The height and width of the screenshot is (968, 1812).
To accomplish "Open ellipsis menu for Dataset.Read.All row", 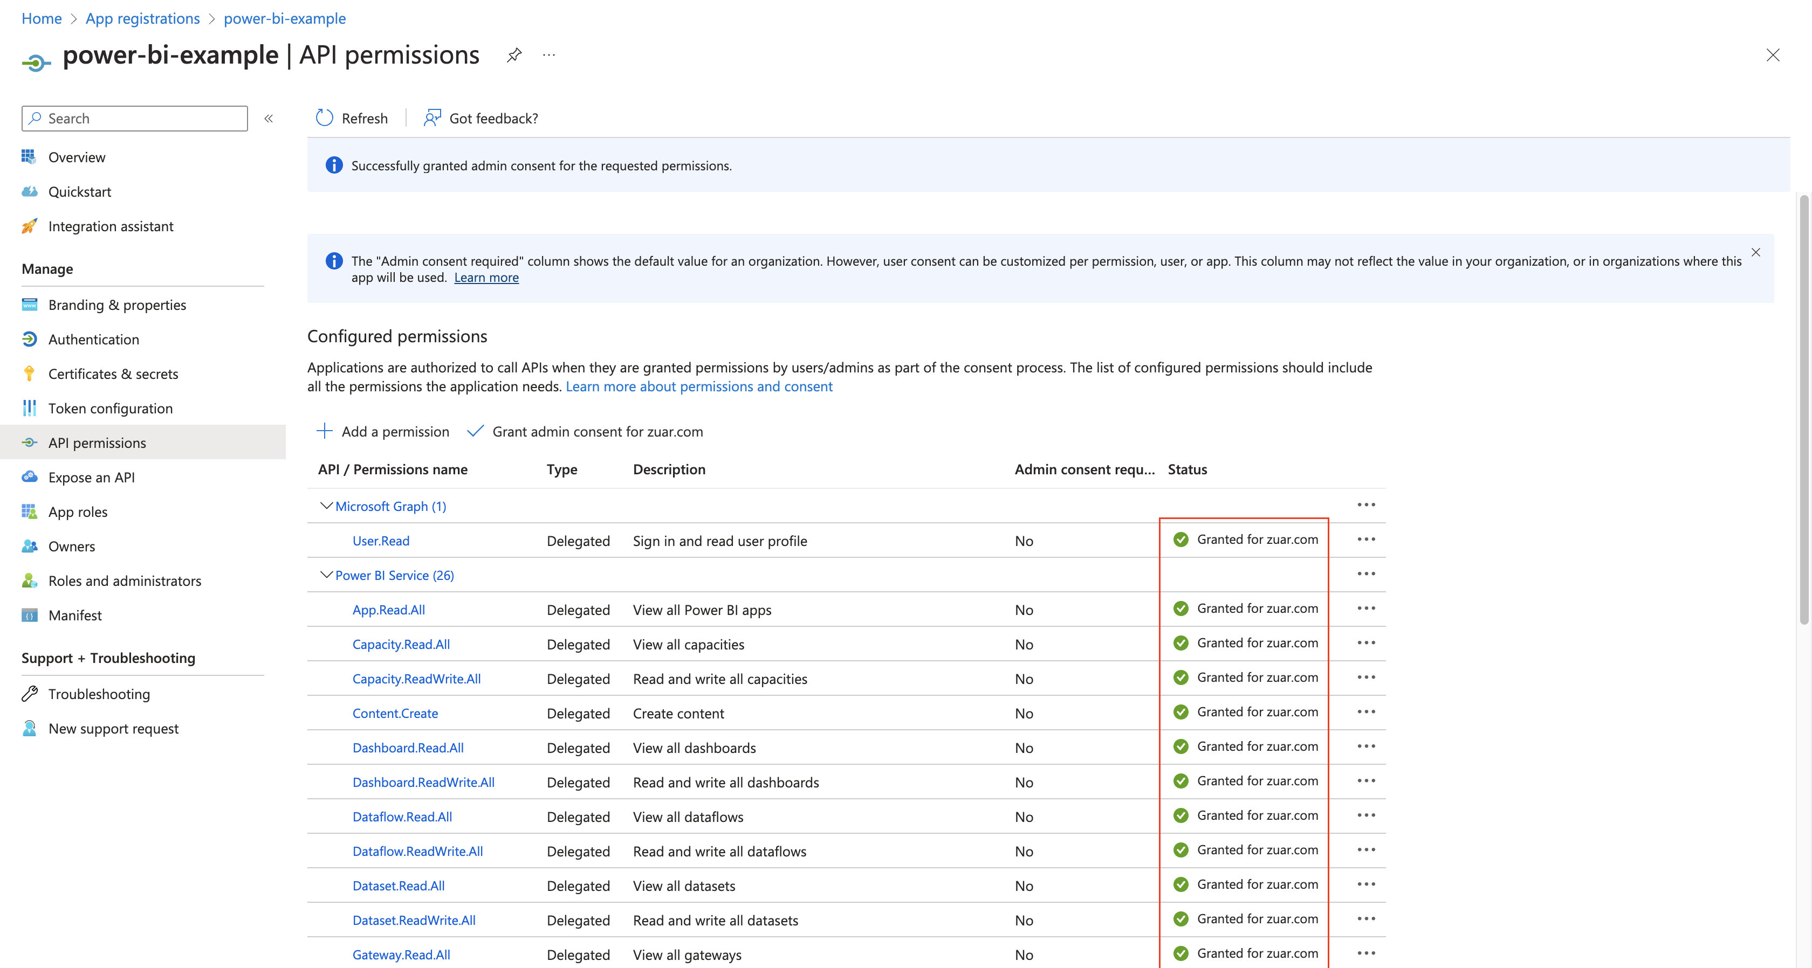I will point(1366,883).
